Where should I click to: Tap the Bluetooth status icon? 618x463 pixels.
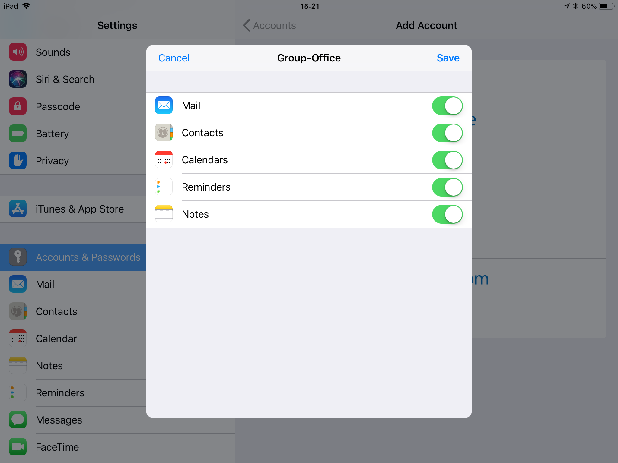(x=575, y=6)
